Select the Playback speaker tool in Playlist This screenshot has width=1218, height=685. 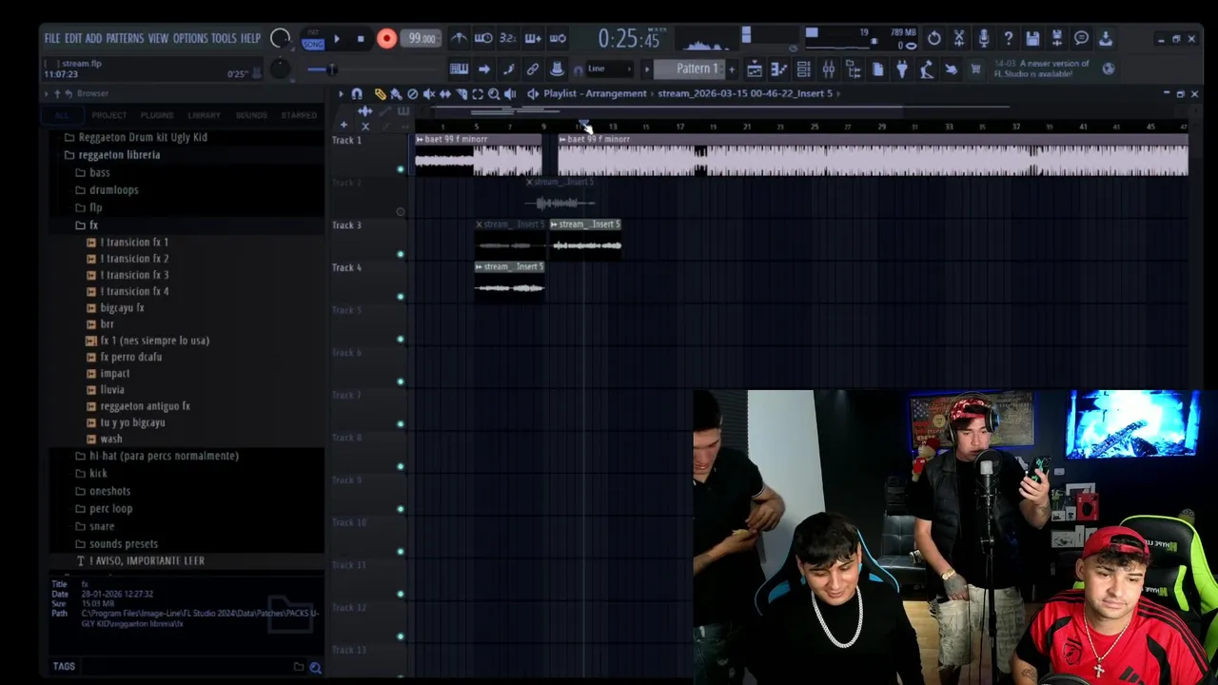[510, 94]
